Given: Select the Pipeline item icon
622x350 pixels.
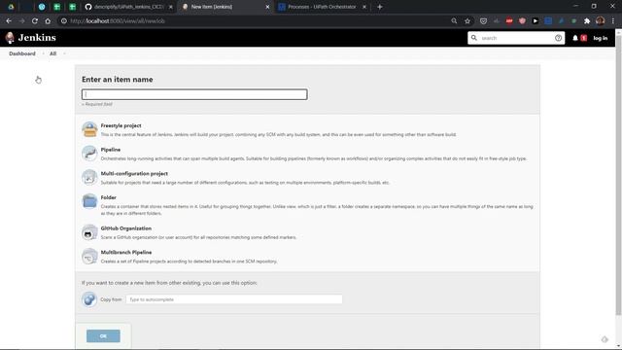Looking at the screenshot, I should [89, 154].
